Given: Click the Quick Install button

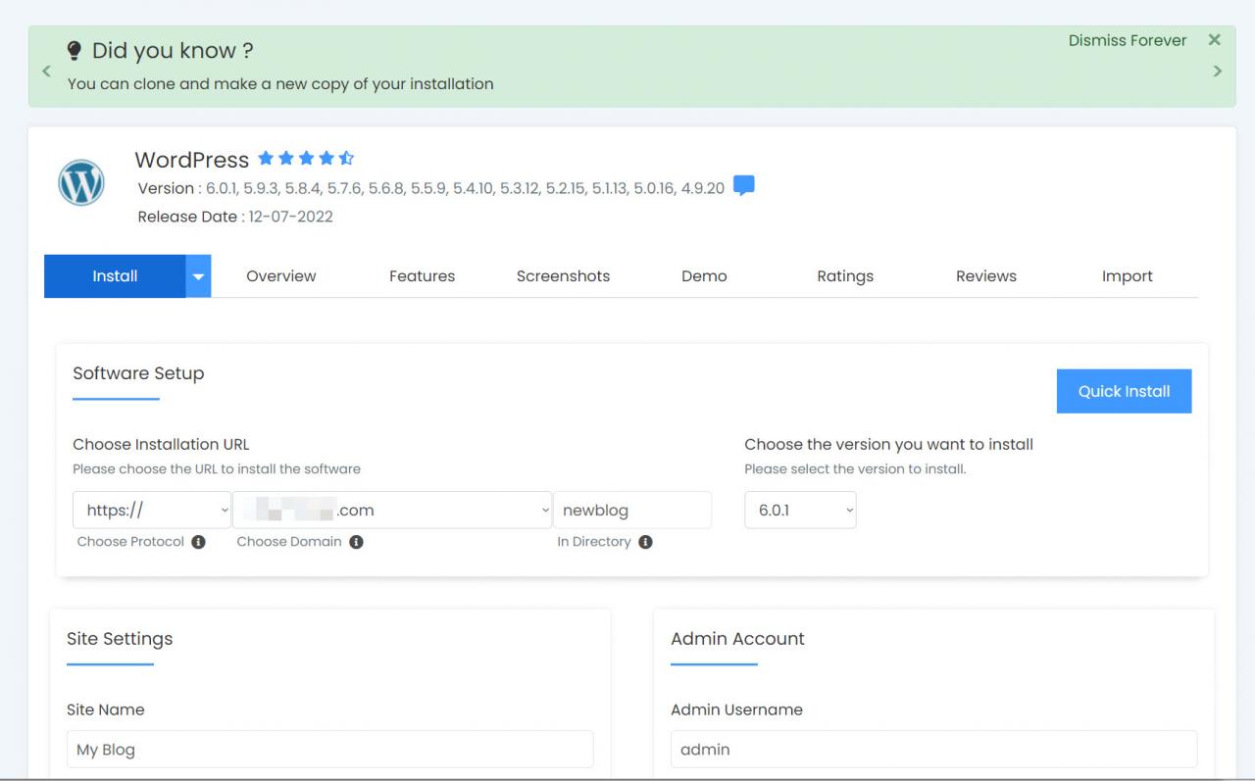Looking at the screenshot, I should (x=1124, y=391).
